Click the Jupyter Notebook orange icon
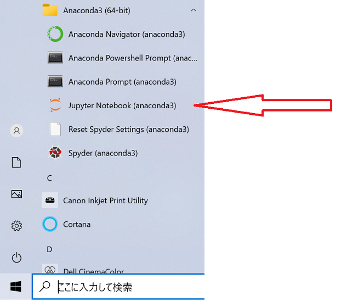This screenshot has width=359, height=301. tap(55, 105)
